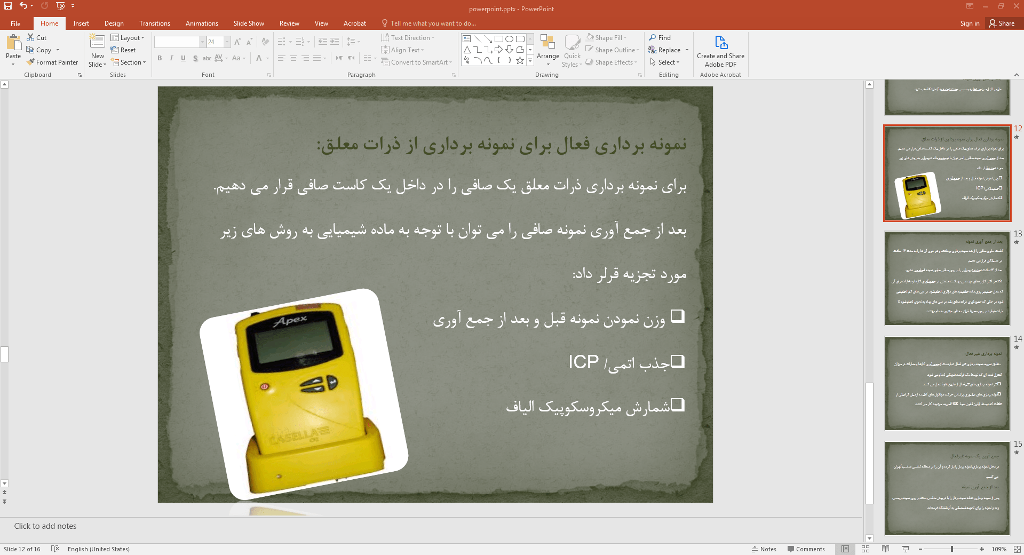Open Quick Styles gallery
Screen dimensions: 1024x555
point(572,51)
